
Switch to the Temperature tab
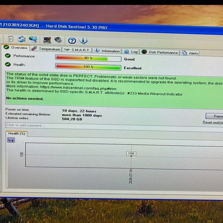coord(46,49)
